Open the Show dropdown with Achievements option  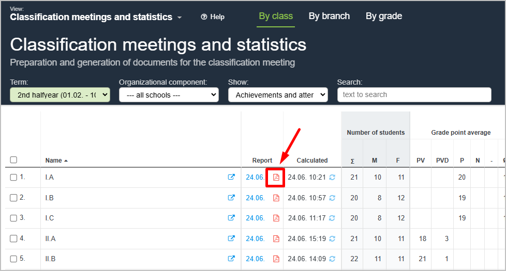click(278, 95)
